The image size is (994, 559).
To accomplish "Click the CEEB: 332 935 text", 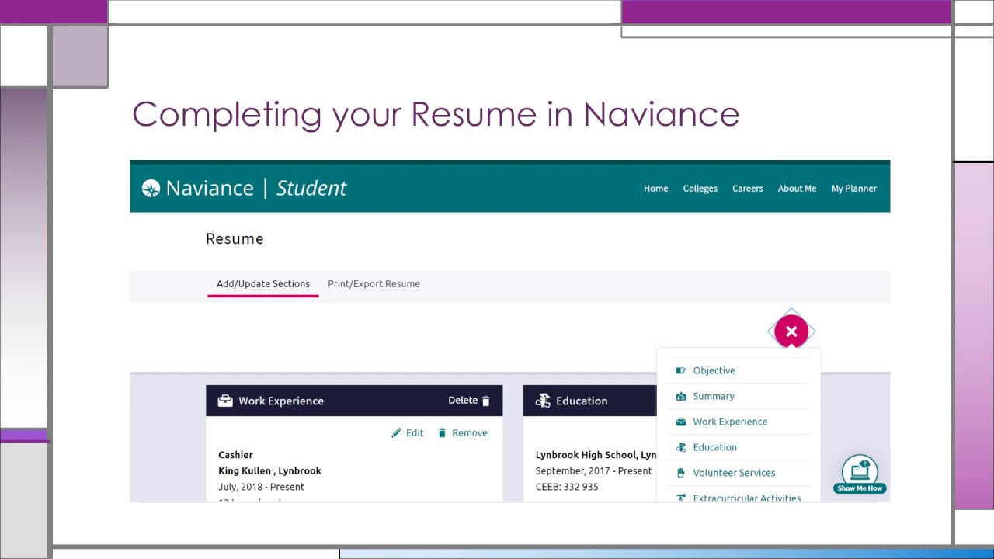I will 567,487.
